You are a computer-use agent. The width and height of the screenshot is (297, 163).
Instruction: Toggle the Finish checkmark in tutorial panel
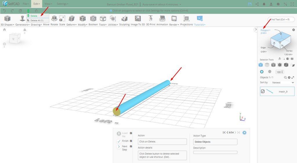[119, 141]
